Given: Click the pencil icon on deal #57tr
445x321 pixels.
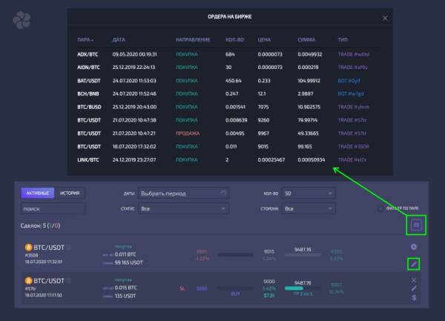Looking at the screenshot, I should coord(414,288).
